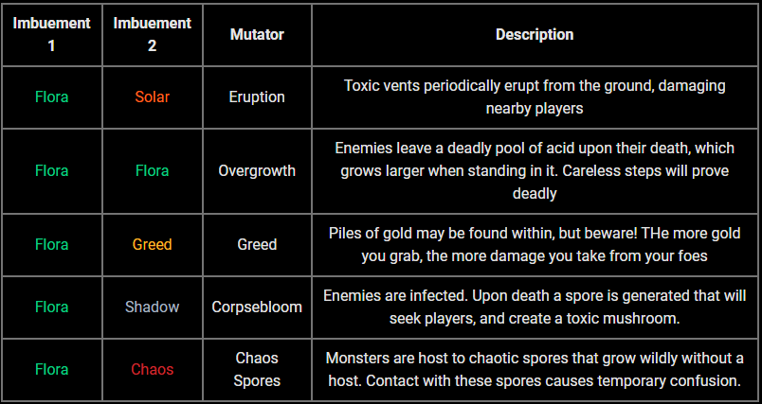Click the Overgrowth mutator name
Image resolution: width=762 pixels, height=404 pixels.
257,170
